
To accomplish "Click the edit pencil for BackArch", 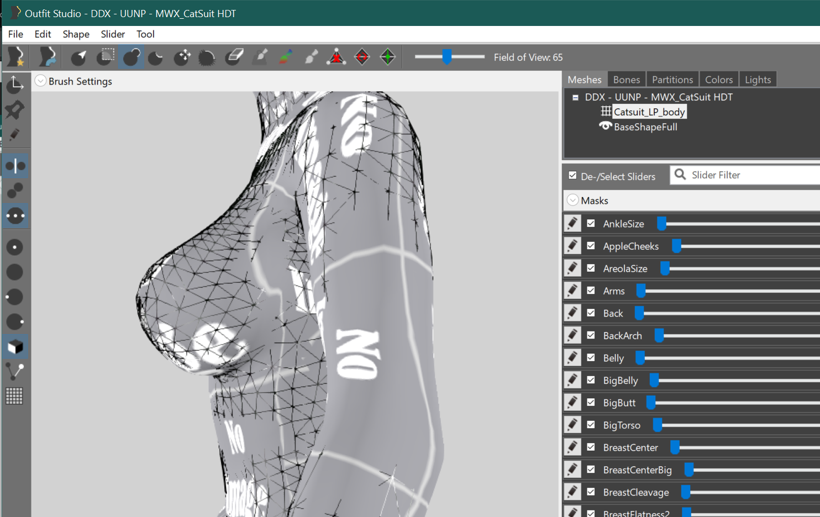I will click(x=572, y=335).
